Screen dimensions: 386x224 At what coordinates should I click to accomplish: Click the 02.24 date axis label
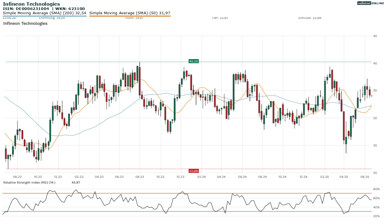tap(201, 177)
